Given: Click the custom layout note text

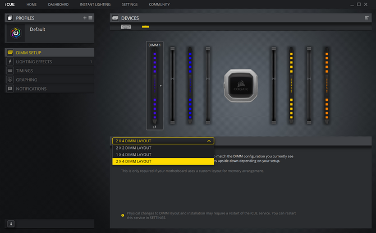Looking at the screenshot, I should click(192, 171).
